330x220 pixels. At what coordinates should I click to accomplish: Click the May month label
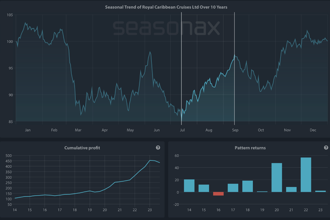click(130, 130)
